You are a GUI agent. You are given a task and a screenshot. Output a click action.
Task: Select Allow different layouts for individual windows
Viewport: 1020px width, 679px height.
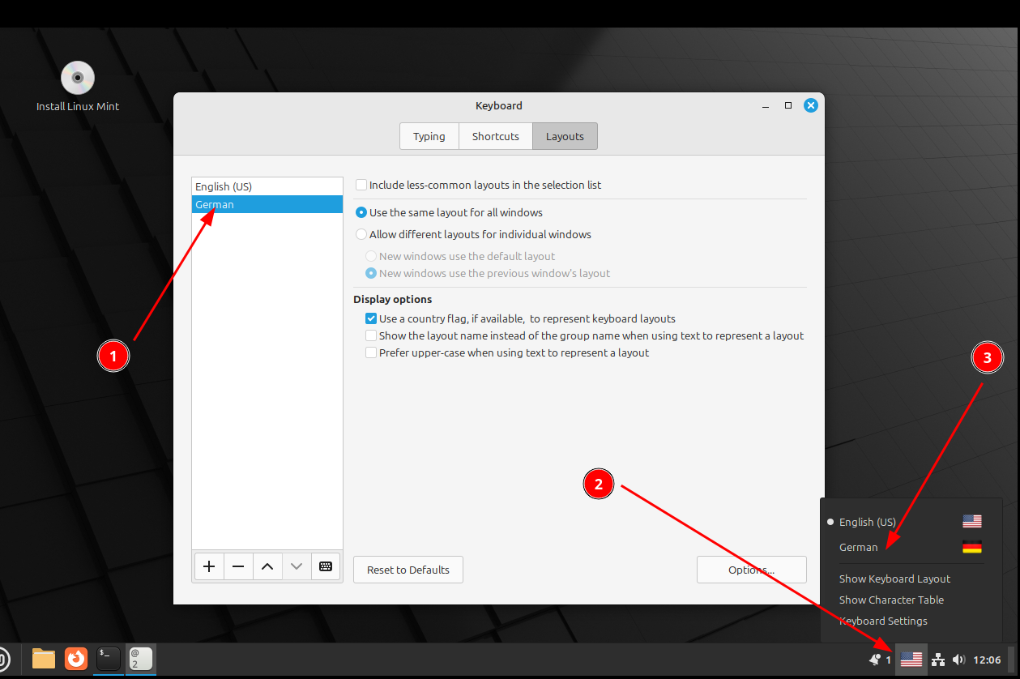[x=361, y=234]
